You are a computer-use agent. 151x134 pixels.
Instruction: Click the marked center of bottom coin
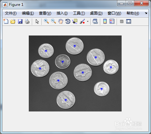(66, 100)
